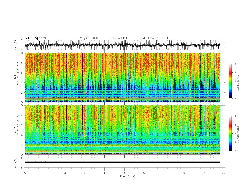Click the ch.2 'Frequency (kHz)' axis label
Screen dimensions: 252x194
coord(18,126)
